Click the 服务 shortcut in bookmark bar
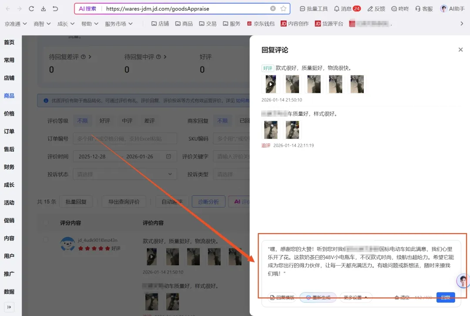 (x=232, y=23)
